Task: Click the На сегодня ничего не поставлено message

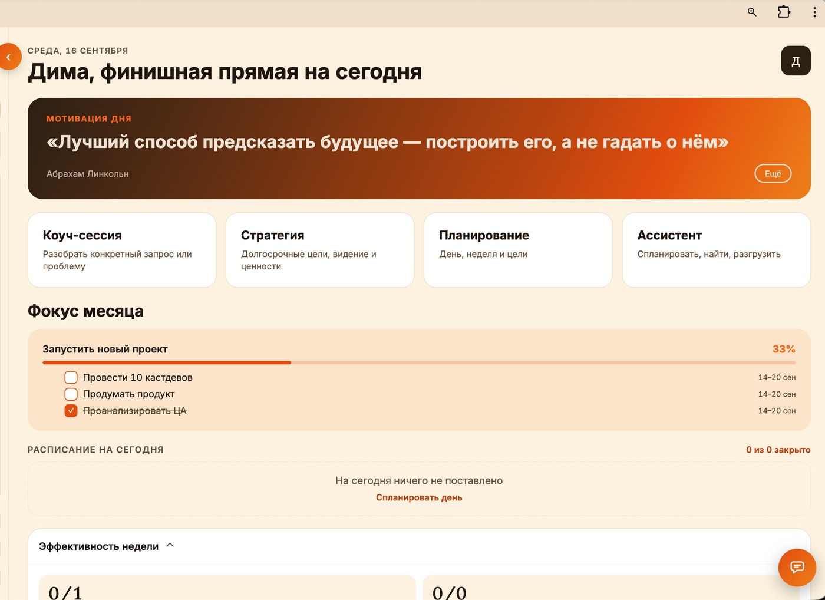Action: tap(419, 481)
